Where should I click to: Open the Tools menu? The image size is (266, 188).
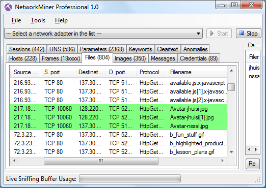pyautogui.click(x=38, y=20)
